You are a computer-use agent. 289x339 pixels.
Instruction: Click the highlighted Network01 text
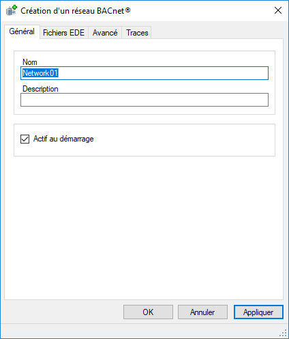pos(40,73)
